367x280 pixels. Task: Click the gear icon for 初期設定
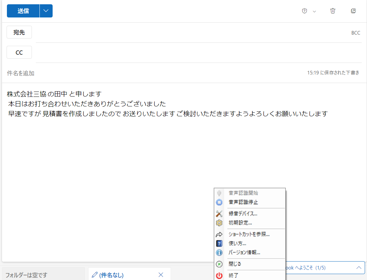219,223
